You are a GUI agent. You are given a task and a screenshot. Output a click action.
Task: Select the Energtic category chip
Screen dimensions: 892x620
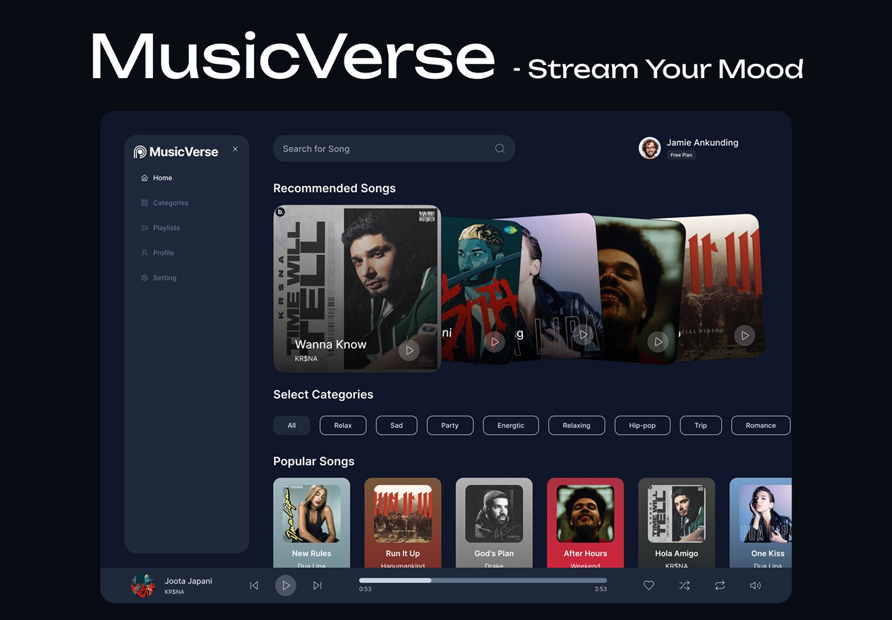click(511, 425)
